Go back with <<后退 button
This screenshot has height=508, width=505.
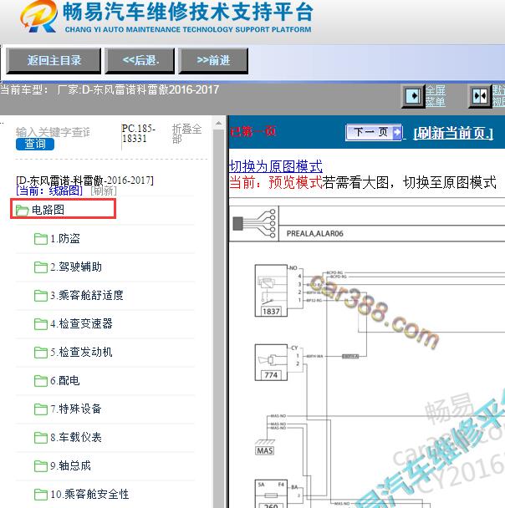click(x=140, y=61)
